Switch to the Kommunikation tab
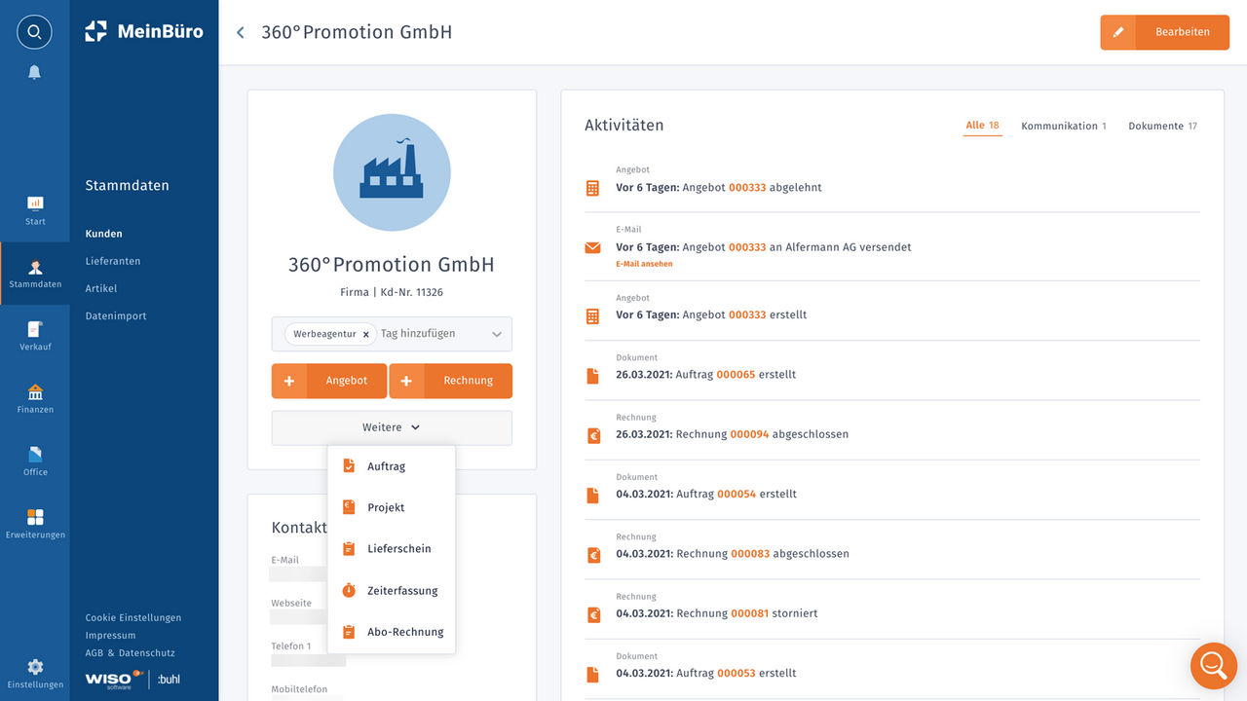 point(1064,125)
